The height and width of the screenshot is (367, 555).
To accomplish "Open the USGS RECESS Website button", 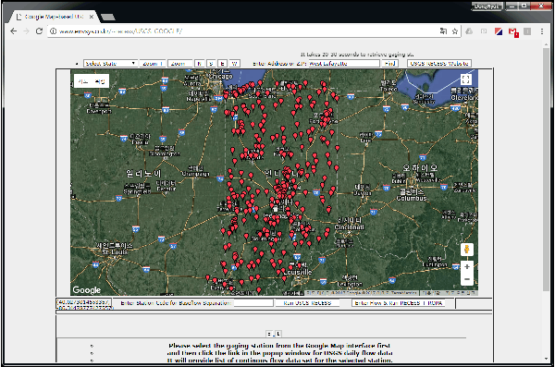I will point(439,64).
